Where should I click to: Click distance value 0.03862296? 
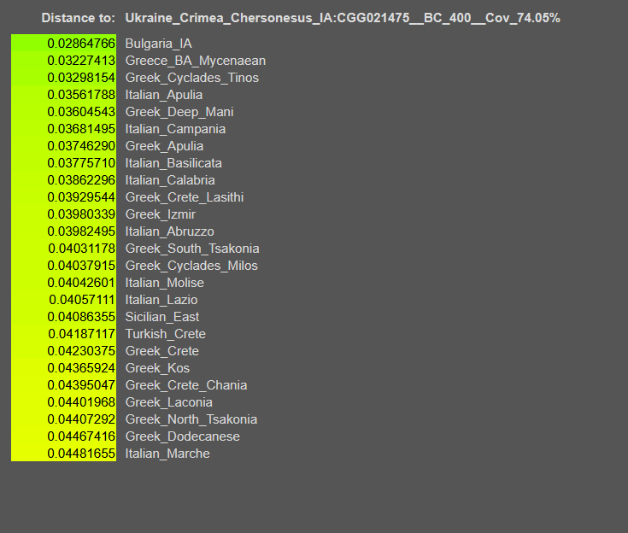[x=81, y=180]
